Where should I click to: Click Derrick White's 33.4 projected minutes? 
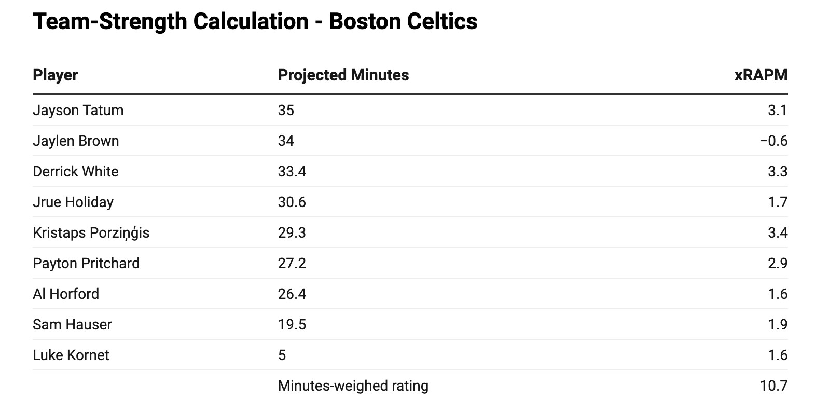pyautogui.click(x=292, y=172)
